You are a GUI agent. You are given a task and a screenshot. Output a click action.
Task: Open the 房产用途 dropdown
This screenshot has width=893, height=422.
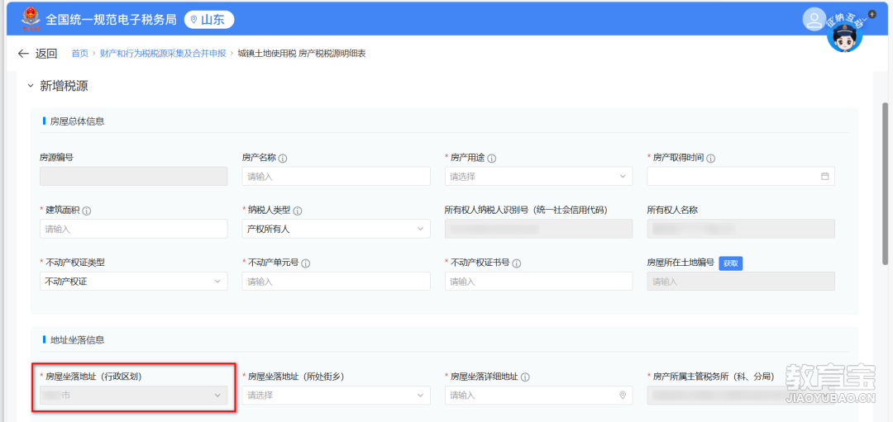tap(539, 176)
